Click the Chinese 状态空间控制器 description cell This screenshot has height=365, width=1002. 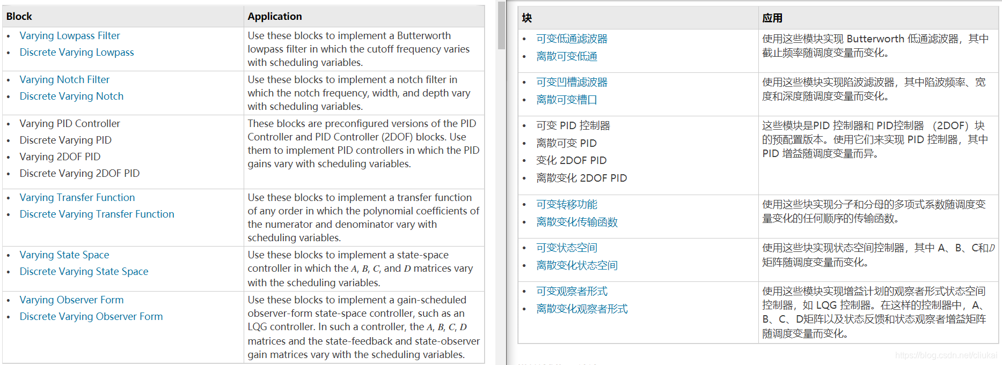click(x=879, y=260)
